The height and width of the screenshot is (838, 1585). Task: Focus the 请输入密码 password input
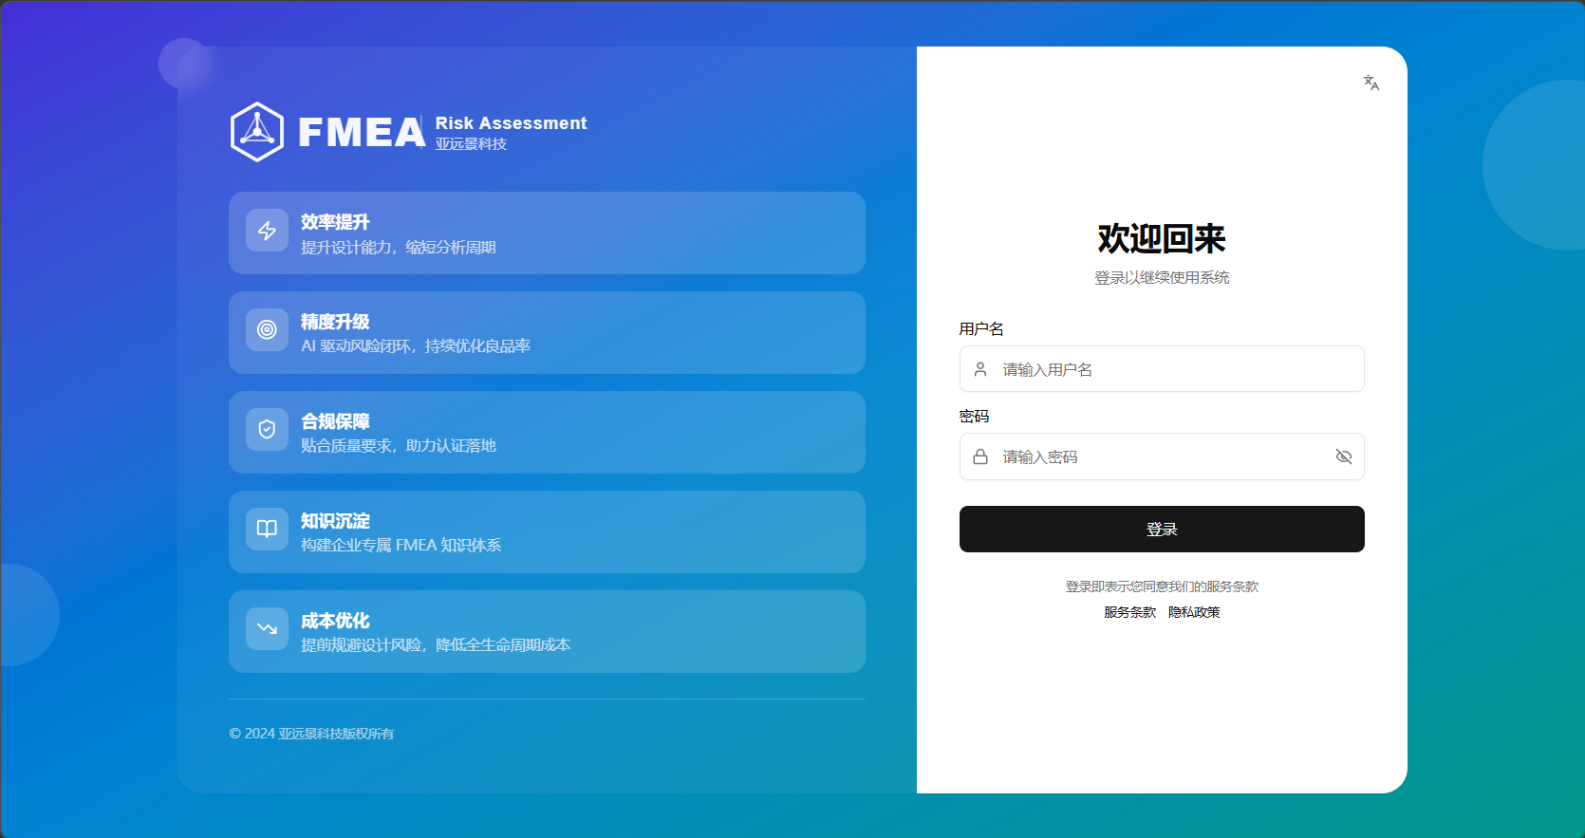click(1158, 456)
